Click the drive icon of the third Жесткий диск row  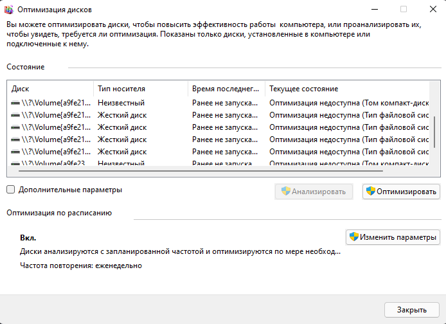15,139
